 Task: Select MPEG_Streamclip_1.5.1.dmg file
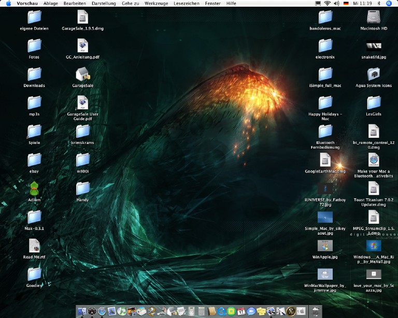pos(373,218)
